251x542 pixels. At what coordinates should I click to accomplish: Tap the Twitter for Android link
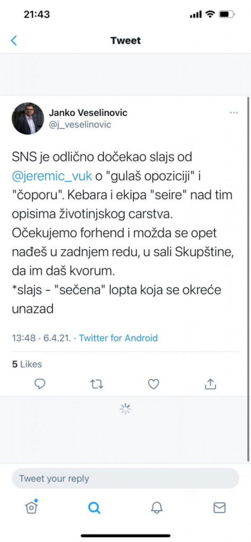click(118, 338)
